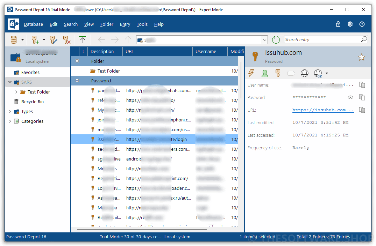Screen dimensions: 376x246
Task: Open options gear icon in header
Action: [350, 24]
